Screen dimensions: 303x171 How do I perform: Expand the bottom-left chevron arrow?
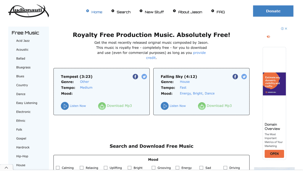pyautogui.click(x=6, y=167)
